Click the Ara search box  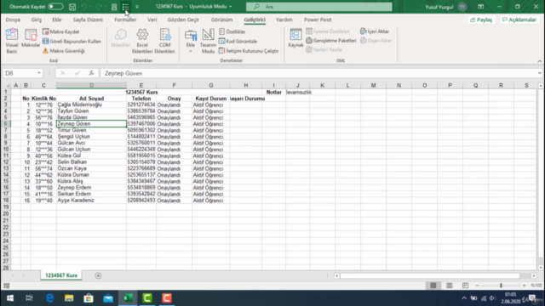318,7
